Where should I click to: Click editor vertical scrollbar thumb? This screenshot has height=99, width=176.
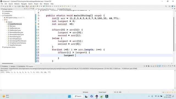click(174, 34)
